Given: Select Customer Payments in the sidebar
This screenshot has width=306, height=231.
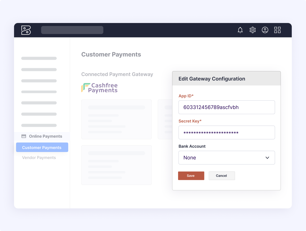Looking at the screenshot, I should (42, 147).
